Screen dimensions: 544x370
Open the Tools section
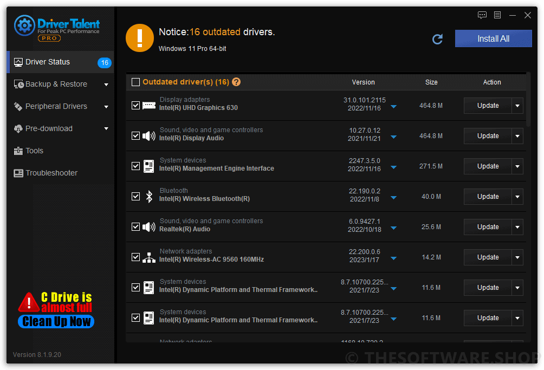[x=60, y=151]
